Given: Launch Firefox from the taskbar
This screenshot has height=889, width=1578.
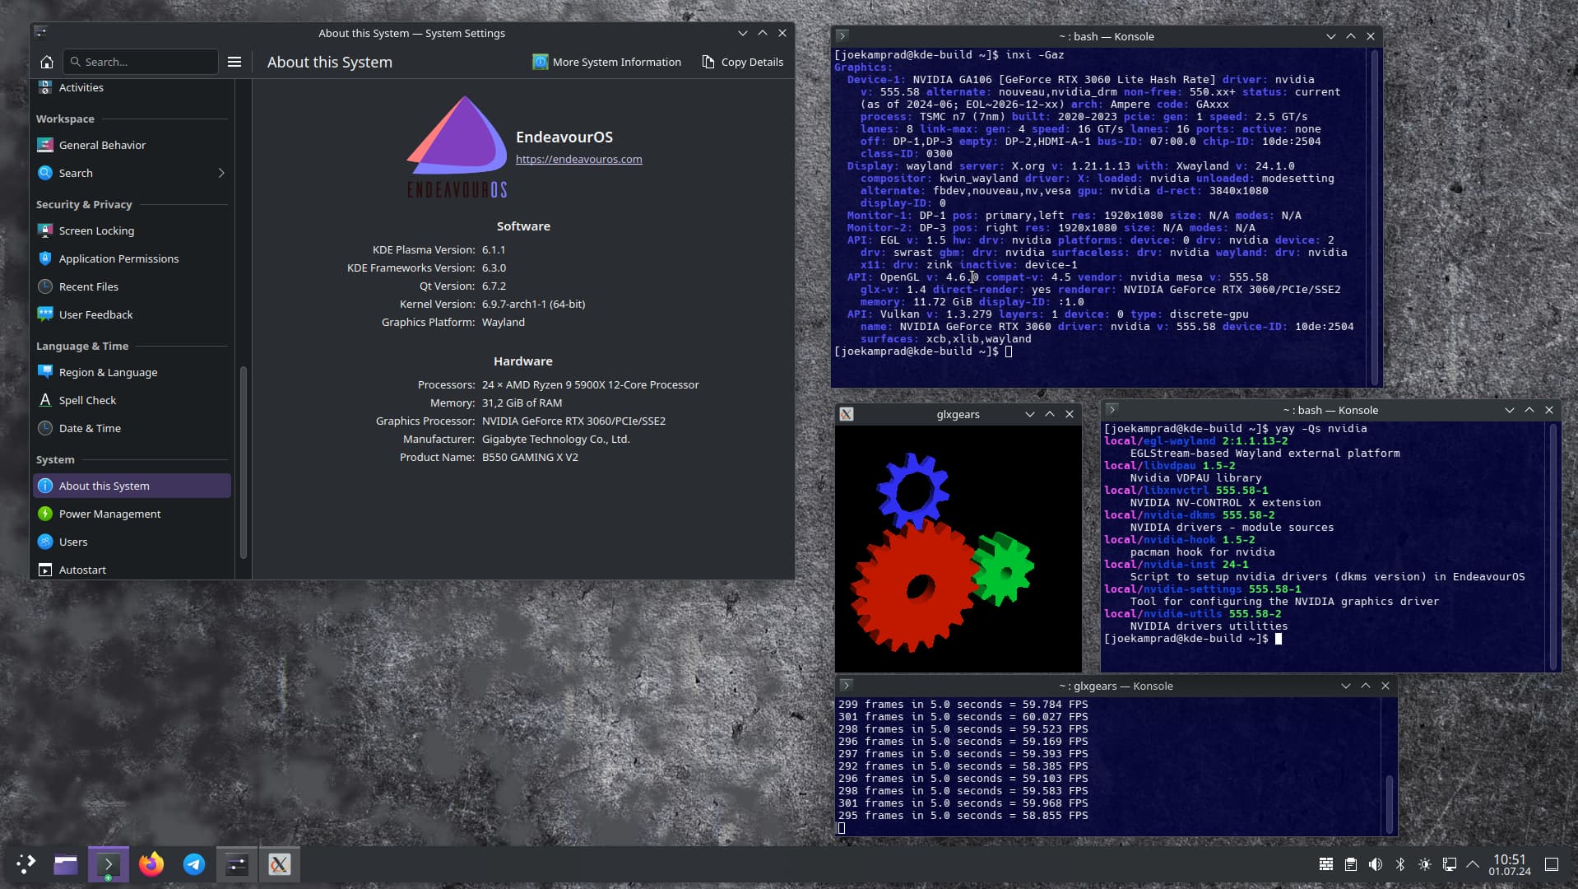Looking at the screenshot, I should [x=151, y=864].
